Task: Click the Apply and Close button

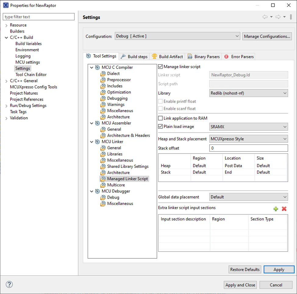Action: (240, 285)
